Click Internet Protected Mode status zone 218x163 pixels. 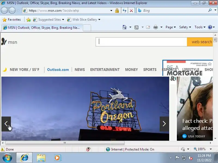130,149
